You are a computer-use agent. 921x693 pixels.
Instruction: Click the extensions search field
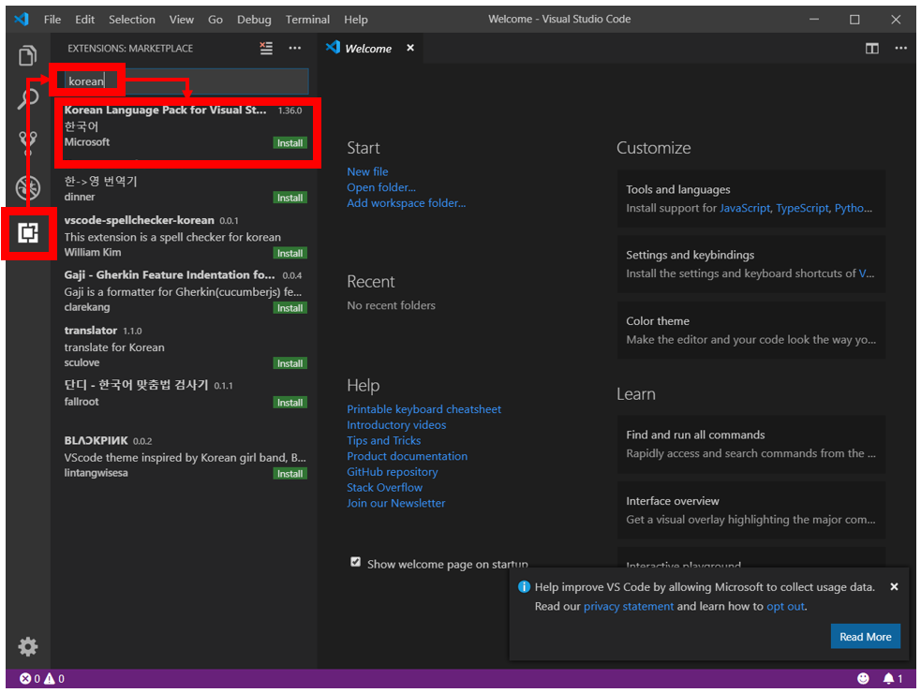[x=186, y=81]
